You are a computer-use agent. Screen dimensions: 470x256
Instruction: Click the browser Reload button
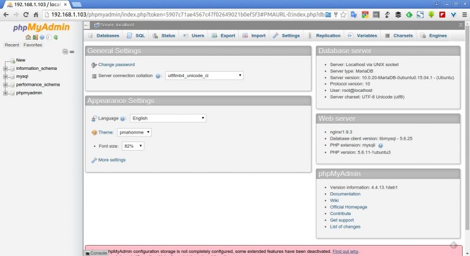pos(26,15)
